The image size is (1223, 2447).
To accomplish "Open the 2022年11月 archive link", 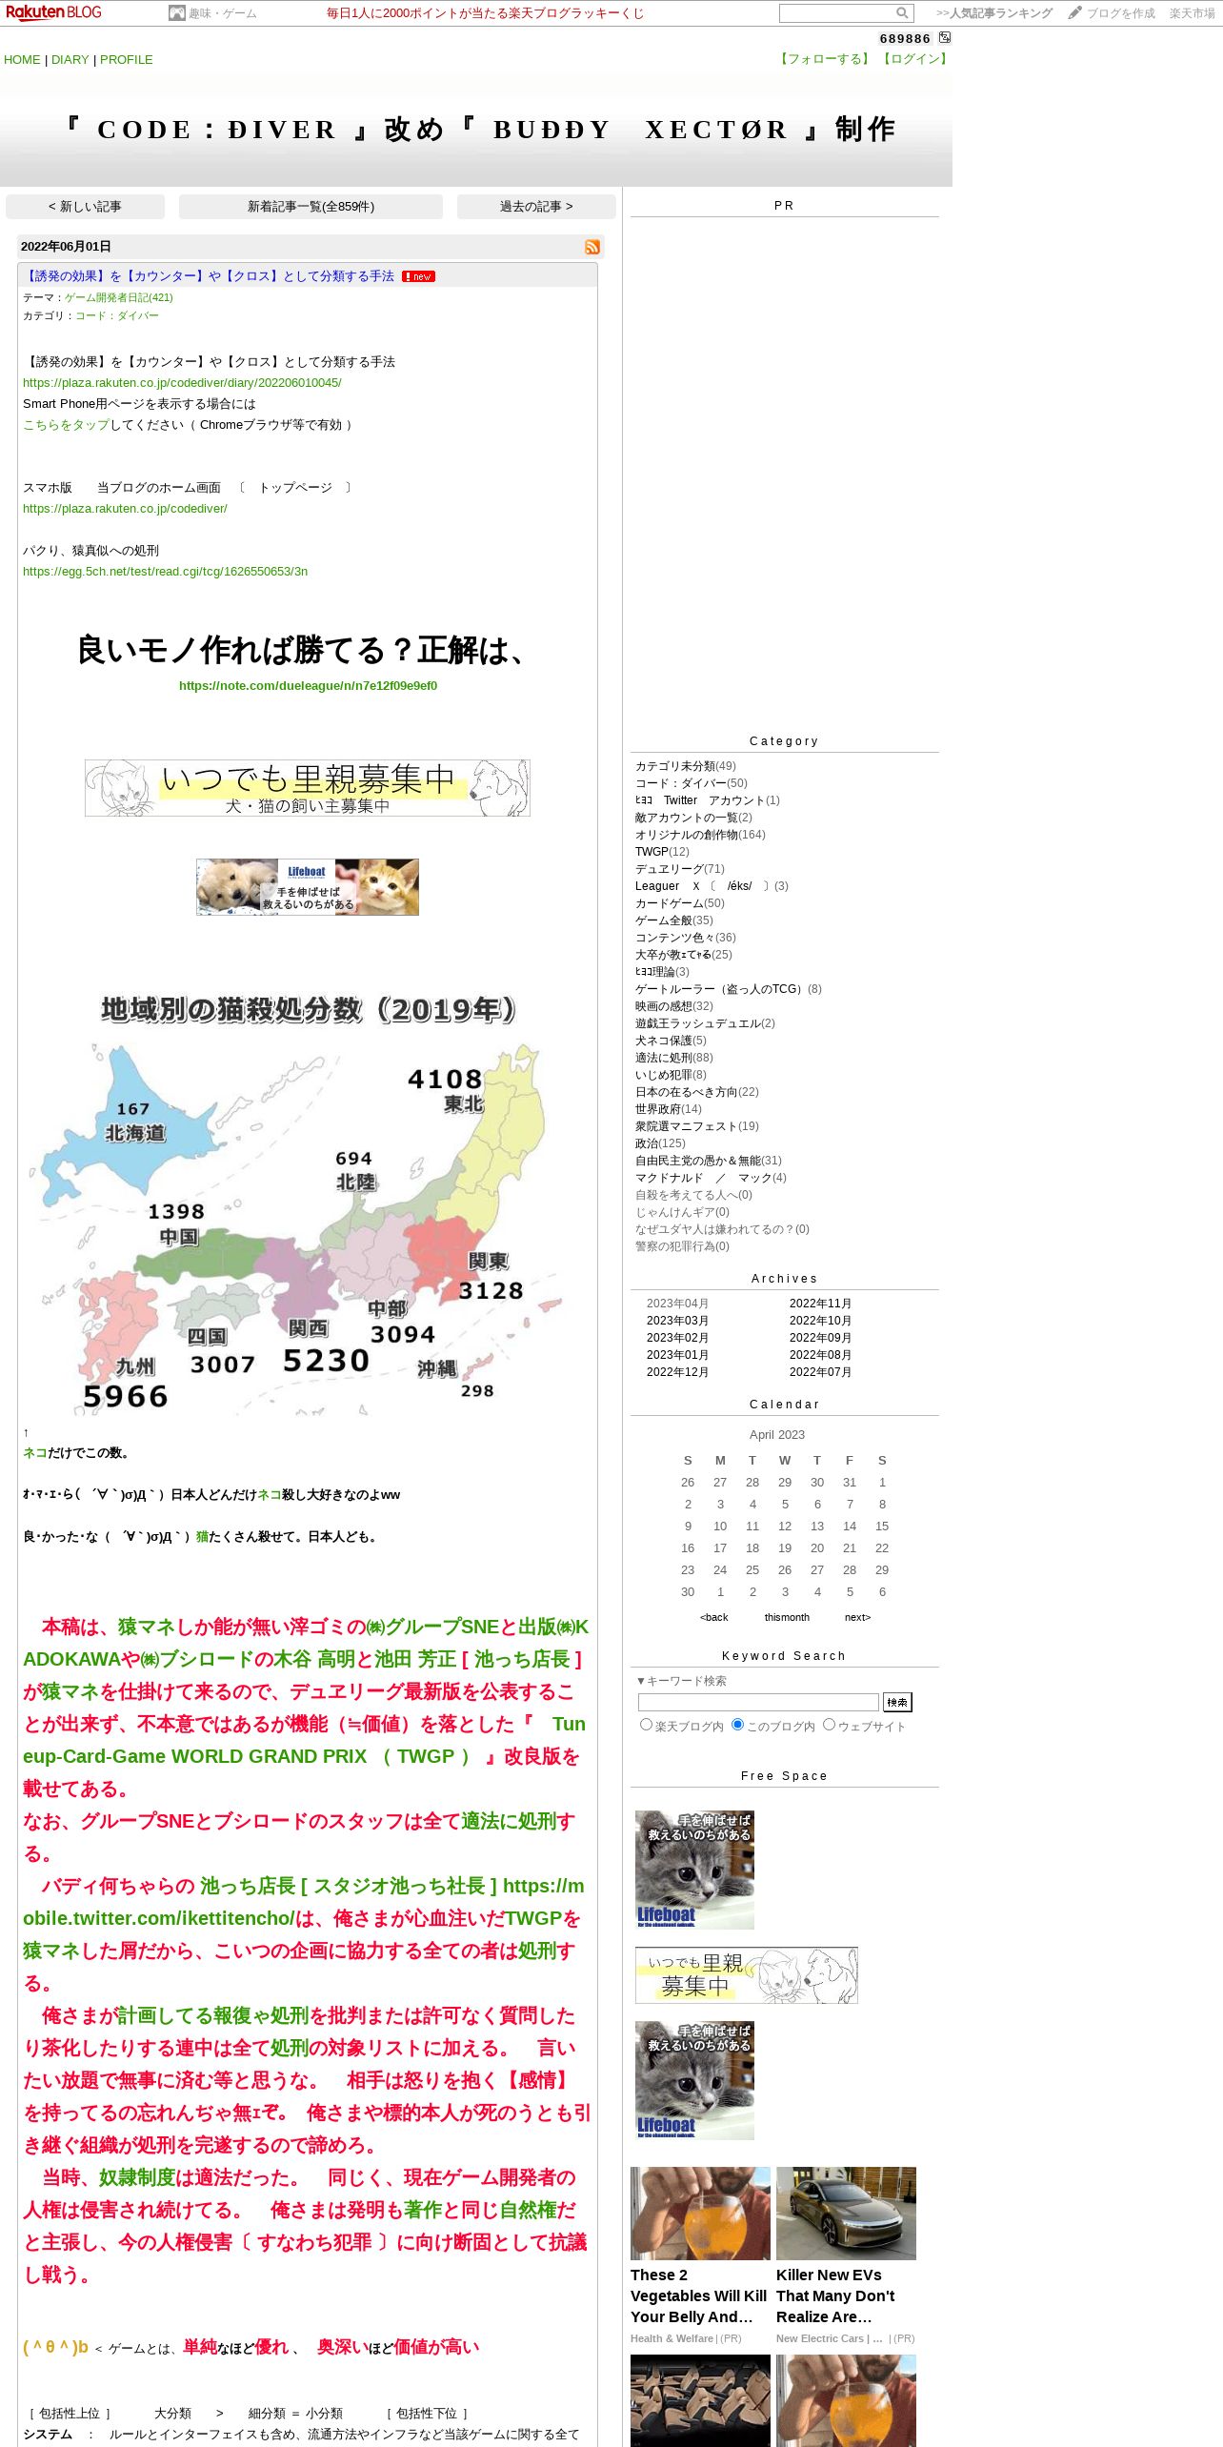I will coord(820,1304).
